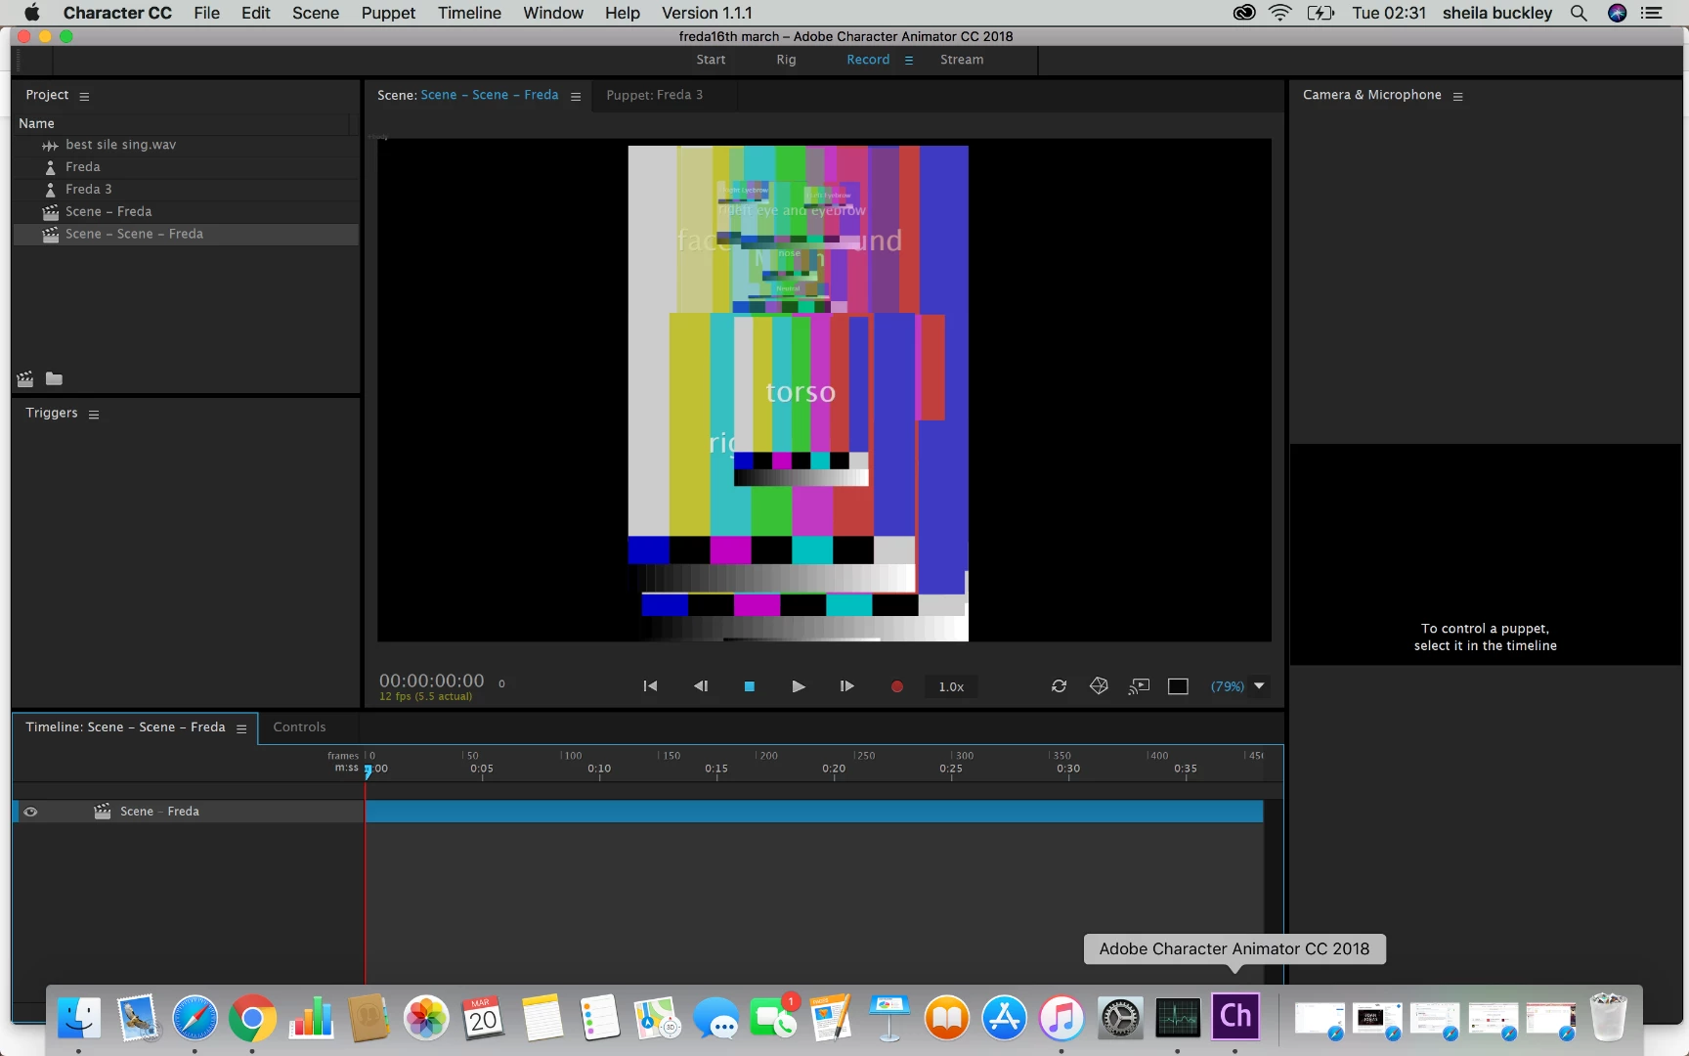This screenshot has width=1689, height=1056.
Task: Go to scene start playback button
Action: tap(650, 686)
